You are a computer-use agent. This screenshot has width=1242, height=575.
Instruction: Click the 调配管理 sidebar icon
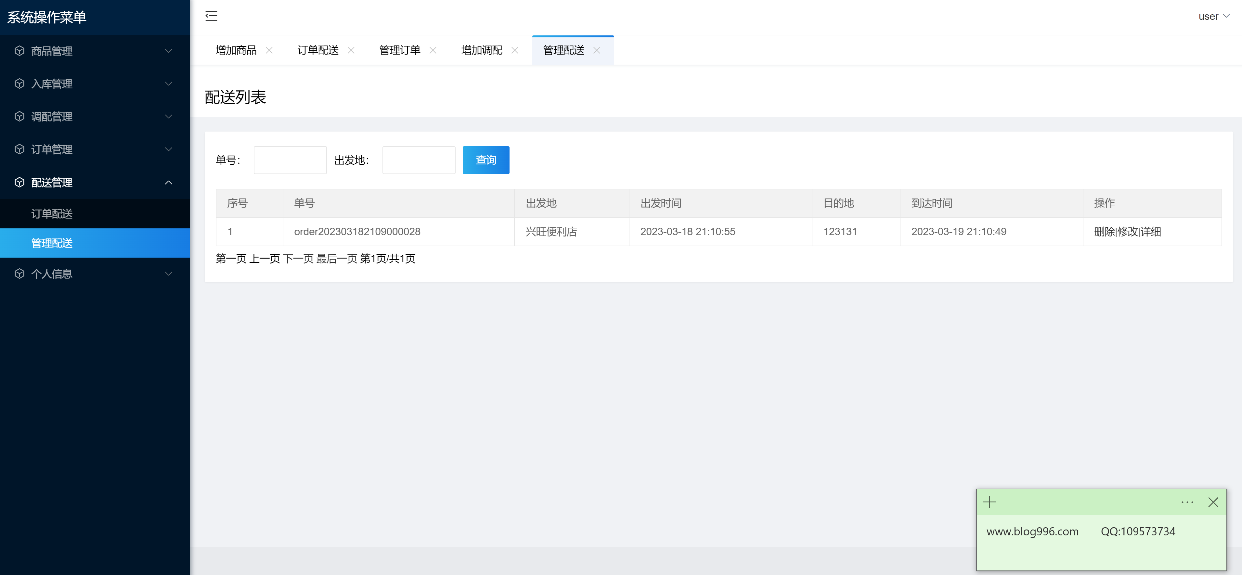pos(19,116)
